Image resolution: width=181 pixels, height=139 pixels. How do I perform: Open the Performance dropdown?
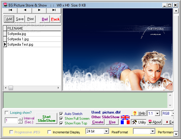point(153,131)
